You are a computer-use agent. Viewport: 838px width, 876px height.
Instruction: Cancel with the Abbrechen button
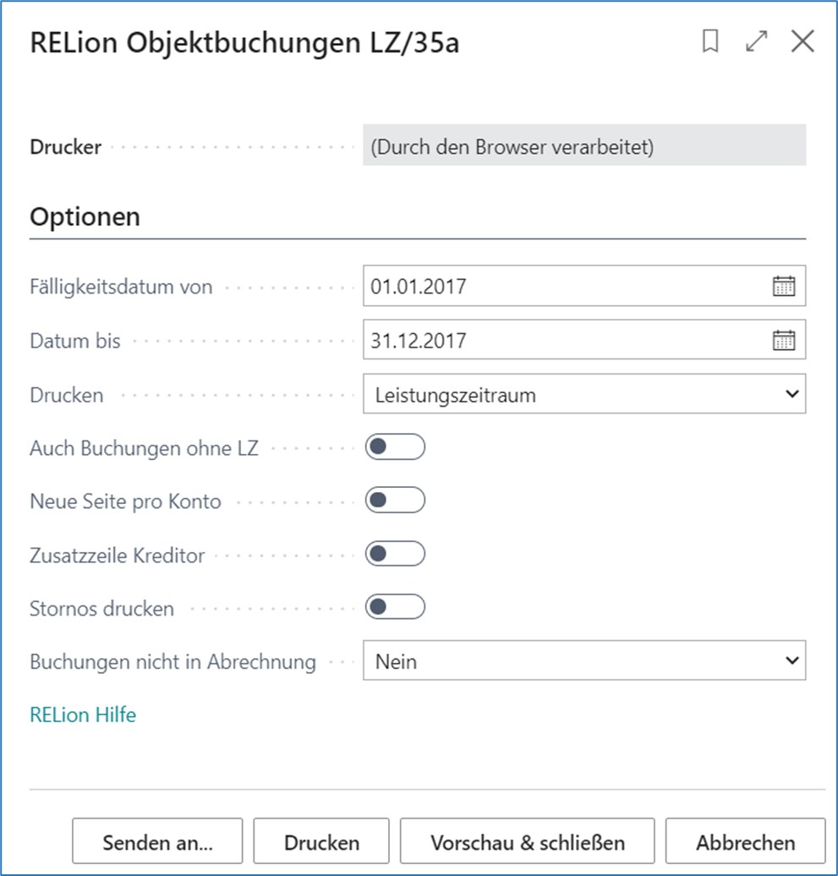[x=745, y=842]
